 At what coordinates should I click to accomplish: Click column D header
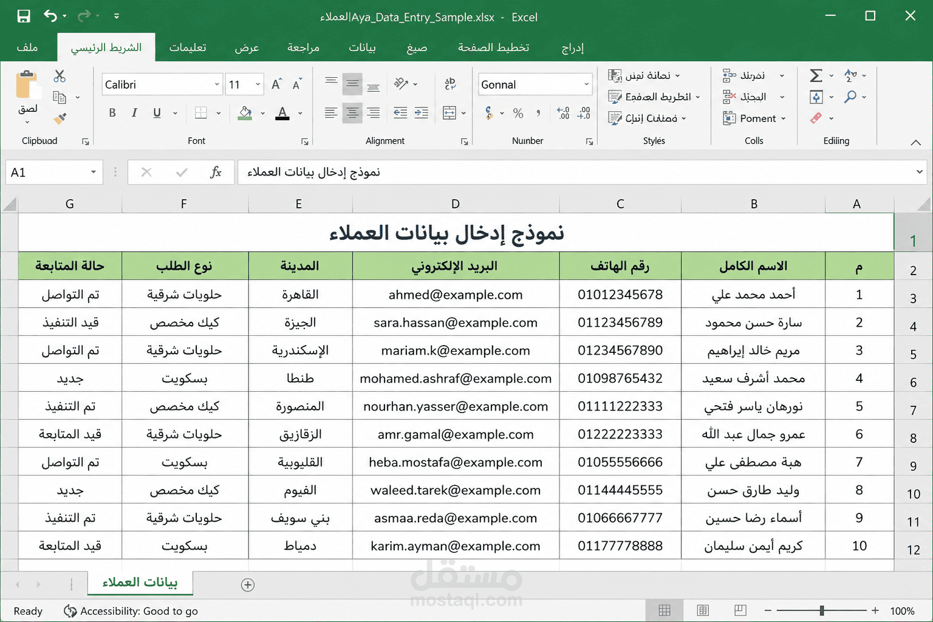(x=456, y=204)
